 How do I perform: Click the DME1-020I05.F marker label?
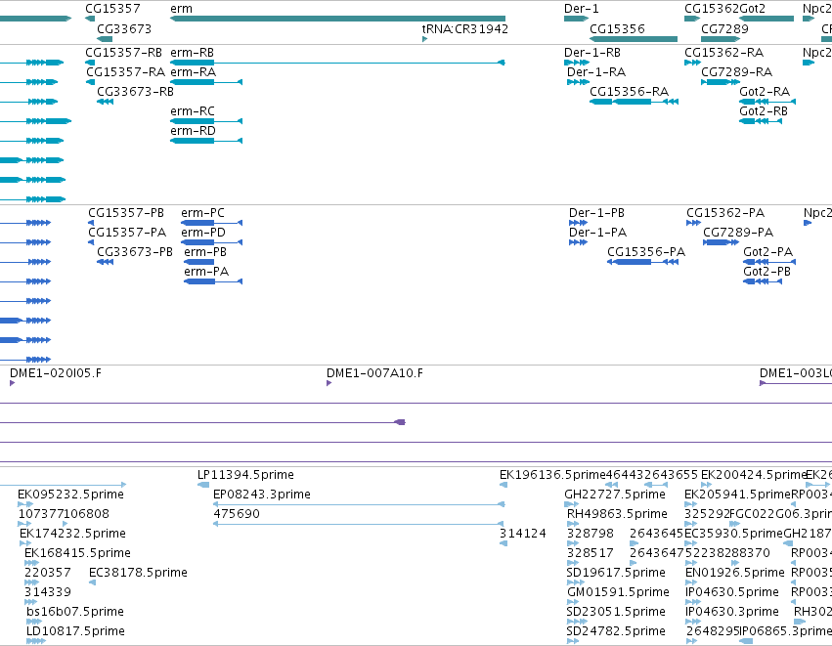point(55,373)
